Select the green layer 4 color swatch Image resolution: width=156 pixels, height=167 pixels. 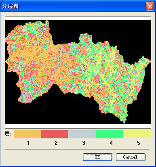(110, 134)
